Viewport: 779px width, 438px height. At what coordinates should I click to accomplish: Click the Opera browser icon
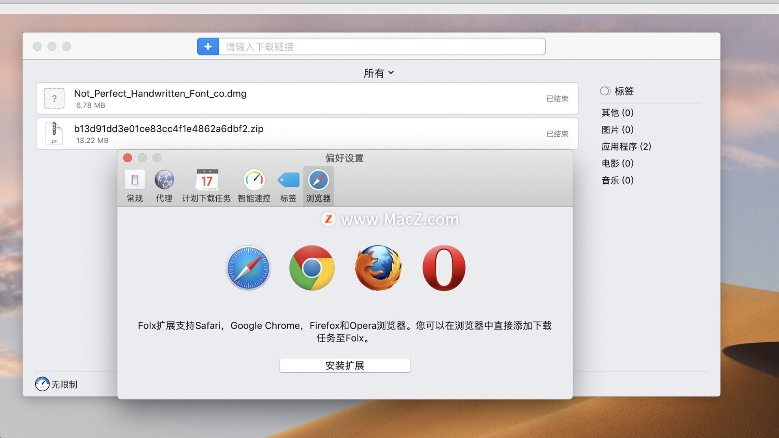tap(444, 268)
